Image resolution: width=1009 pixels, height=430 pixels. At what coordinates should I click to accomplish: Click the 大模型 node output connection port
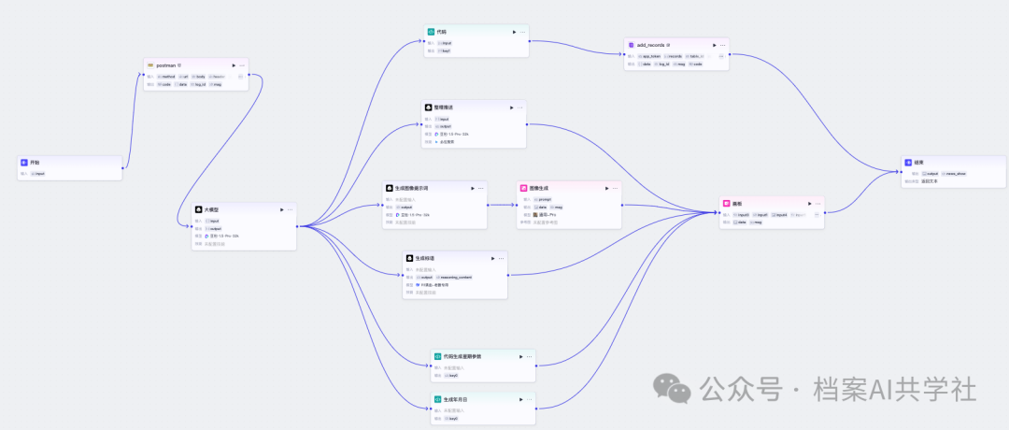coord(297,226)
